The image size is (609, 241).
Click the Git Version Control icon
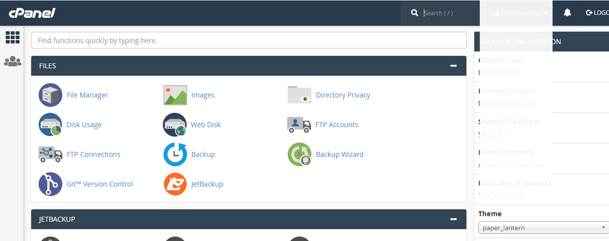point(51,184)
